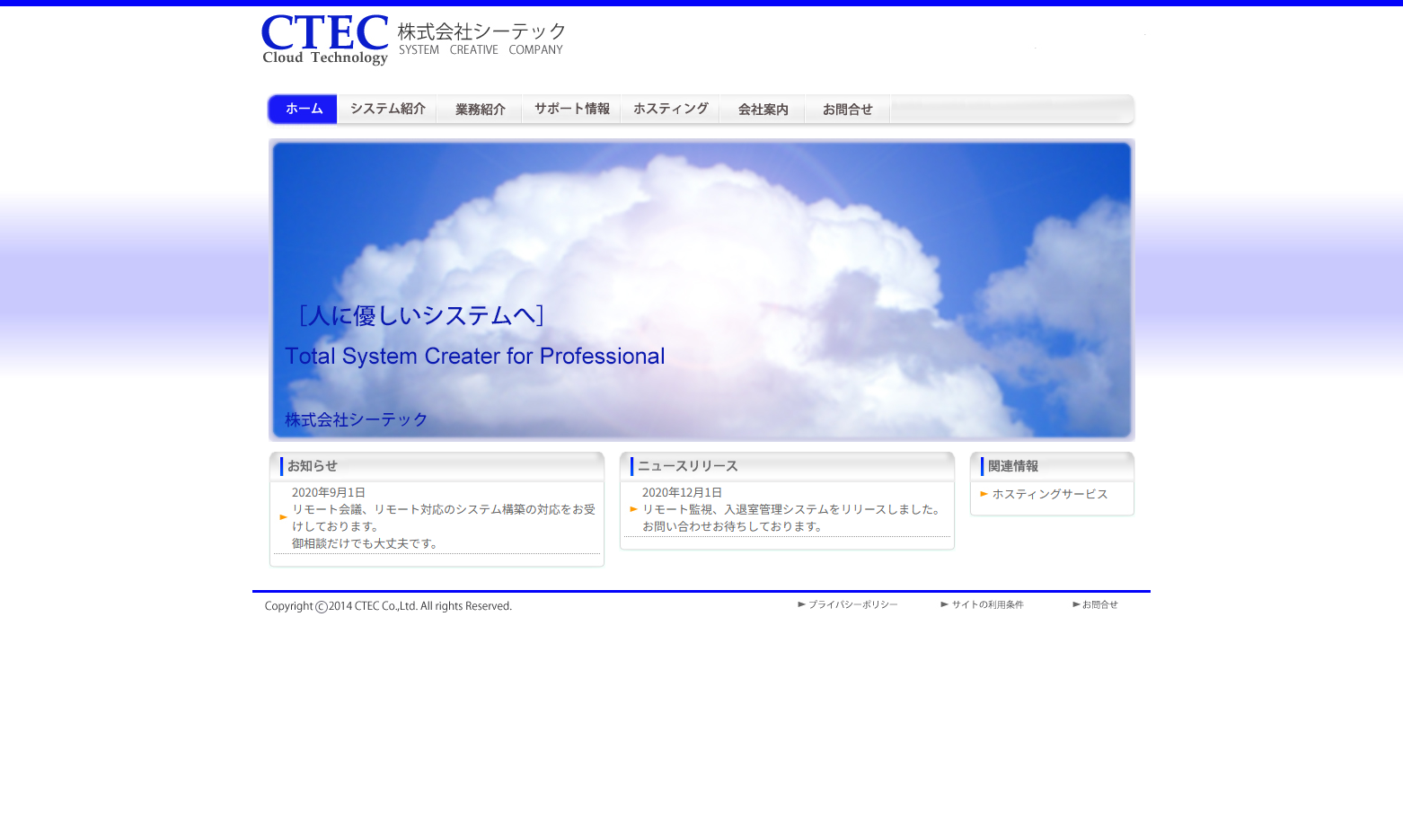Switch to the システム紹介 tab
1403x837 pixels.
pyautogui.click(x=386, y=109)
